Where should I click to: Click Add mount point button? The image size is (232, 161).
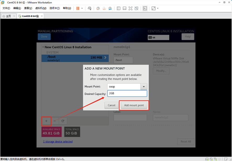(x=134, y=105)
